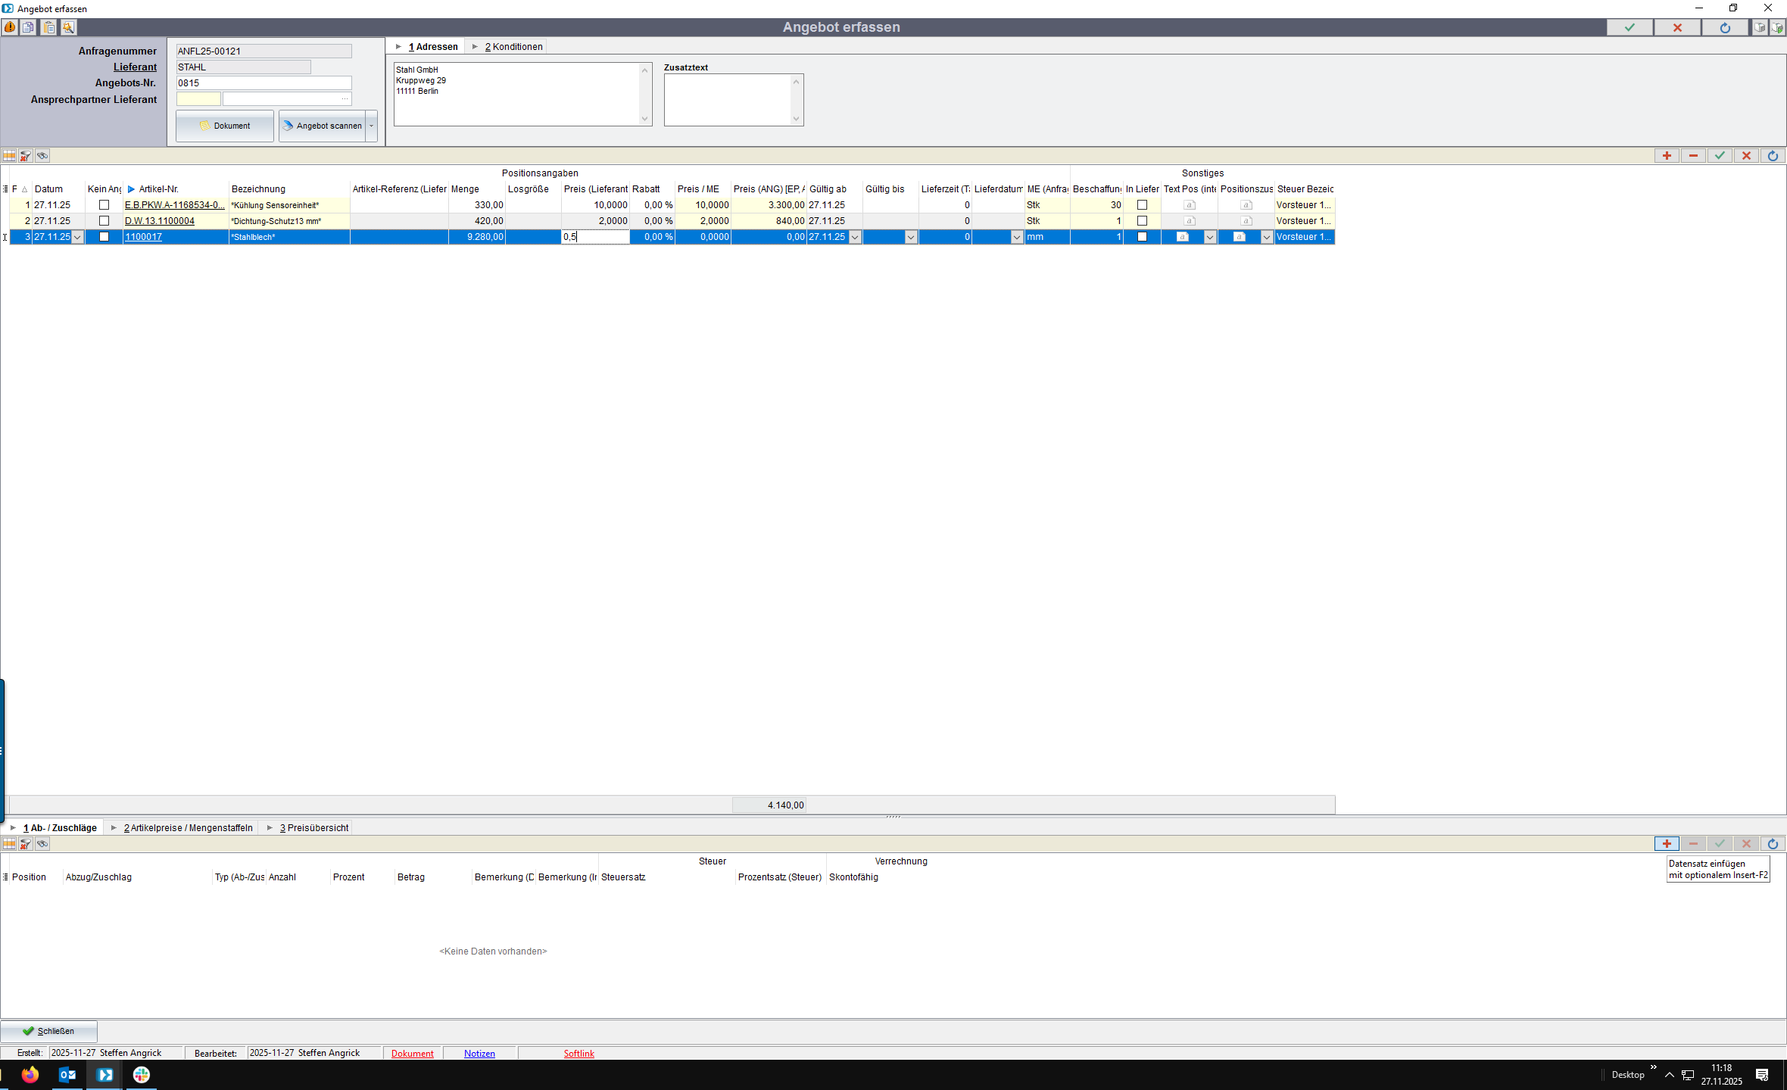This screenshot has width=1787, height=1090.
Task: Toggle 'In Liefer' checkbox for position 1
Action: pos(1142,205)
